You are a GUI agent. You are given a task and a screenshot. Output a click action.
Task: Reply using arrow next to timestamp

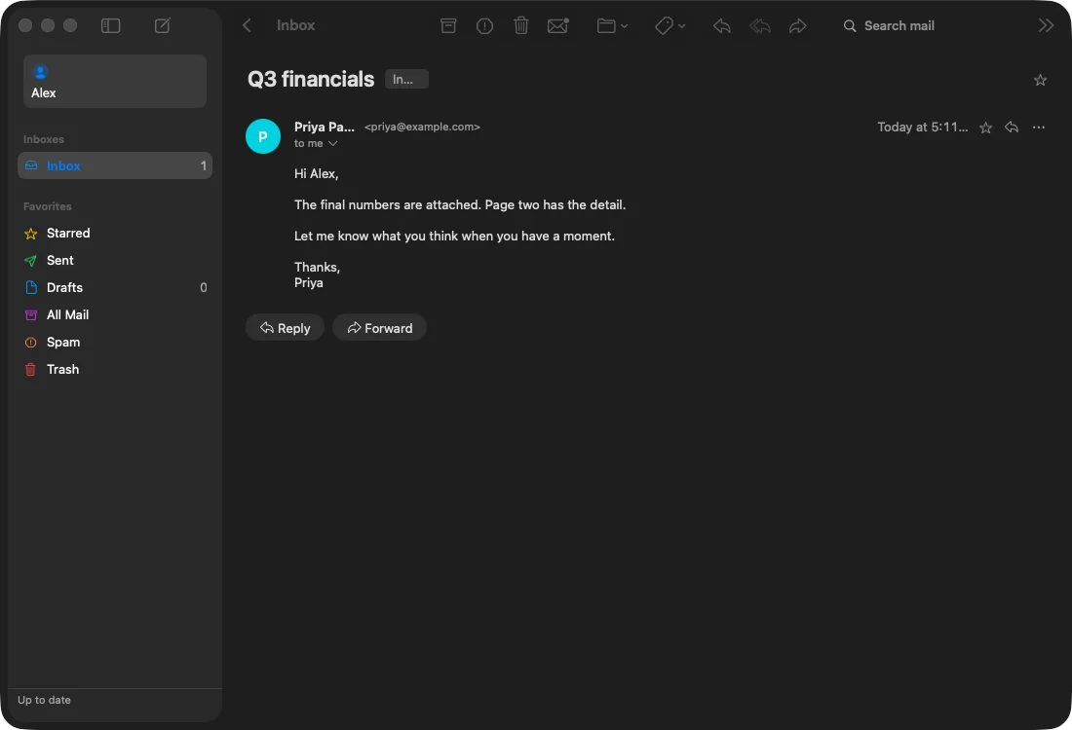(x=1012, y=127)
